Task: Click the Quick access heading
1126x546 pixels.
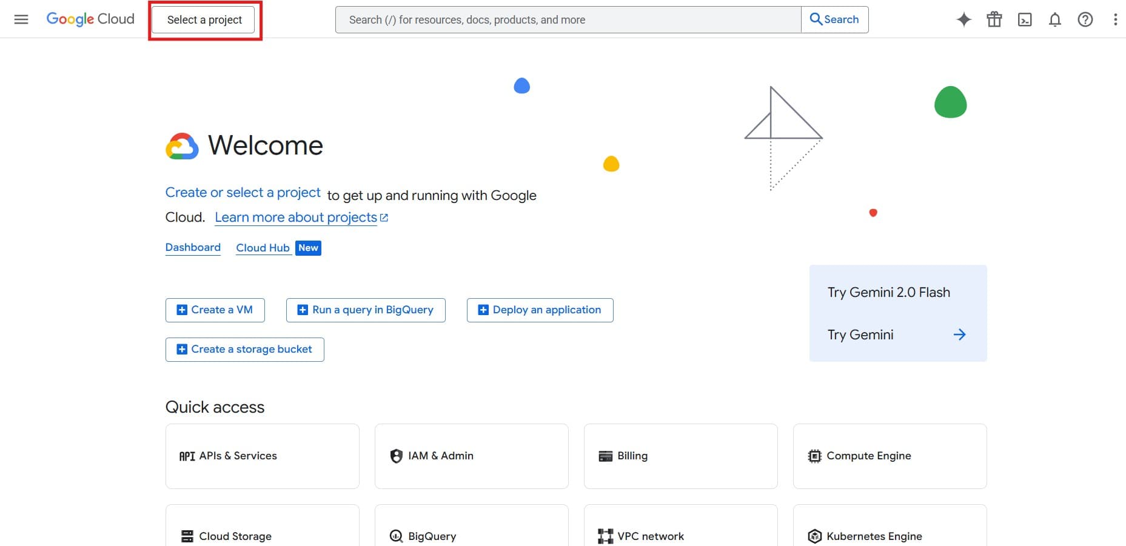Action: [215, 407]
